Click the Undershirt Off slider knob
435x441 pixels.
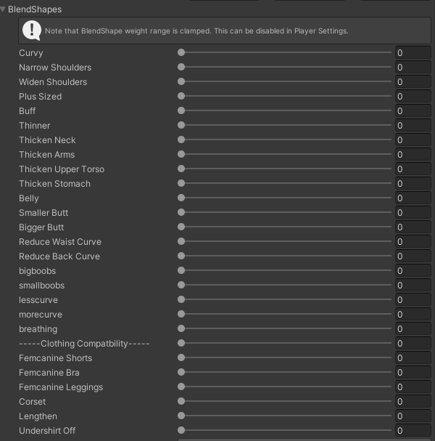[x=181, y=430]
